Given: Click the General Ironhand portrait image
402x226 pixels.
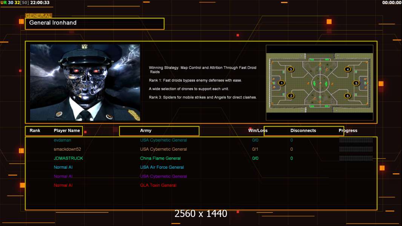Looking at the screenshot, I should (85, 82).
